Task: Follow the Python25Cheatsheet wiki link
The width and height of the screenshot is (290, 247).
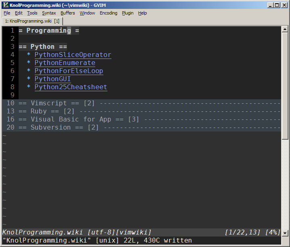Action: 71,87
